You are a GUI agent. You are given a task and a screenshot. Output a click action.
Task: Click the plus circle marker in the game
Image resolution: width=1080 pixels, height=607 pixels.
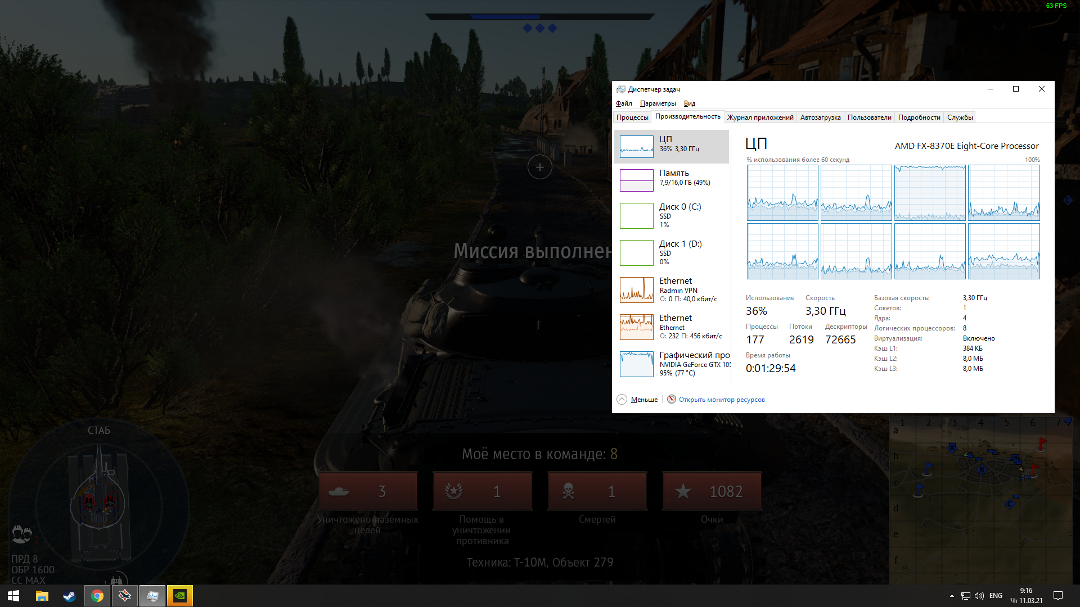point(539,167)
